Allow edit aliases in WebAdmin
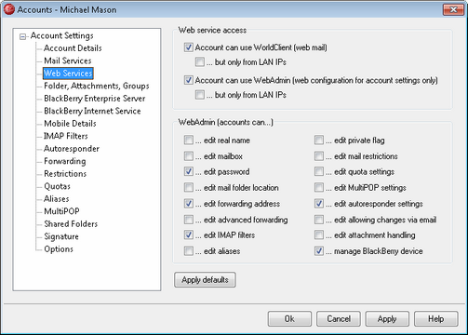Viewport: 468px width, 335px height. pos(188,250)
